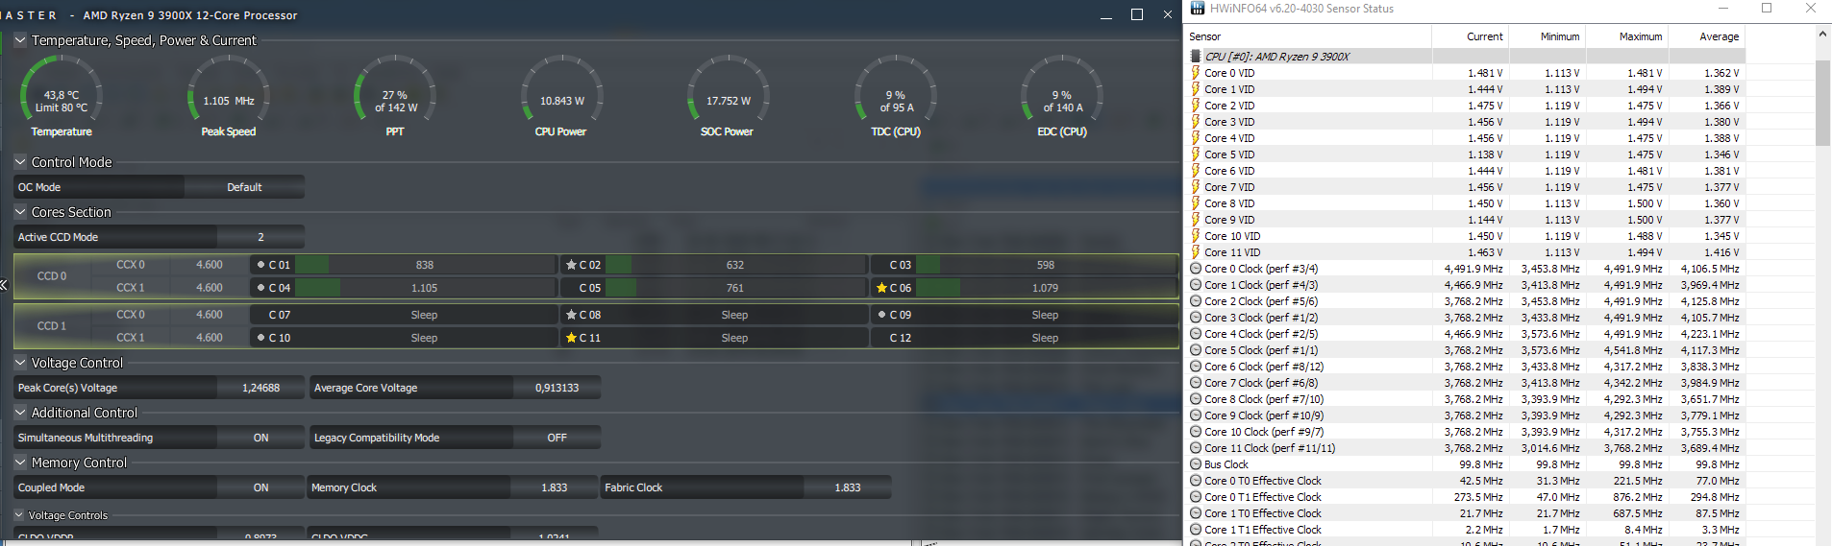Collapse the Memory Control section

click(20, 463)
